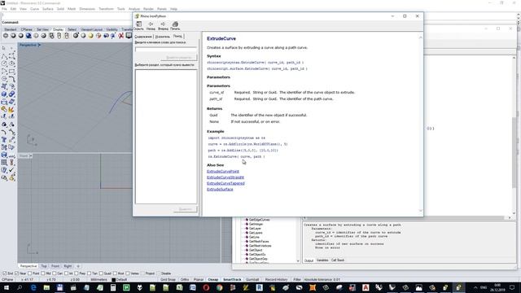Follow the ExtrudeCurvePoint link
This screenshot has height=293, width=521.
223,172
